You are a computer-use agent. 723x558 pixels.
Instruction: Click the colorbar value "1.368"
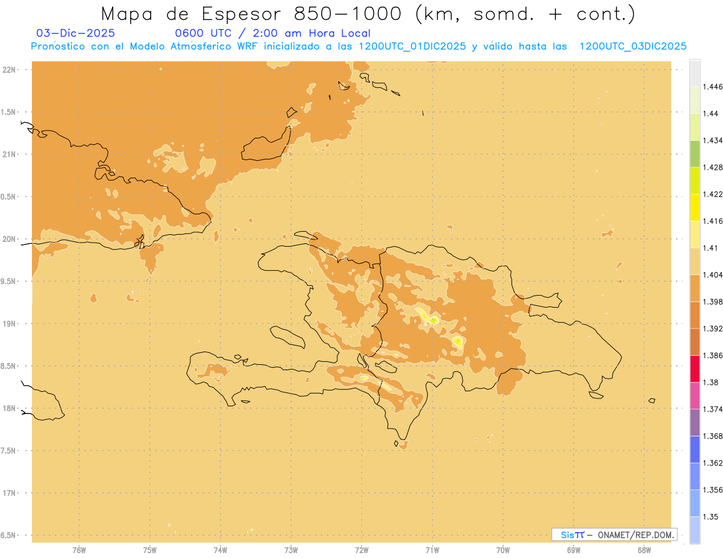click(x=712, y=436)
